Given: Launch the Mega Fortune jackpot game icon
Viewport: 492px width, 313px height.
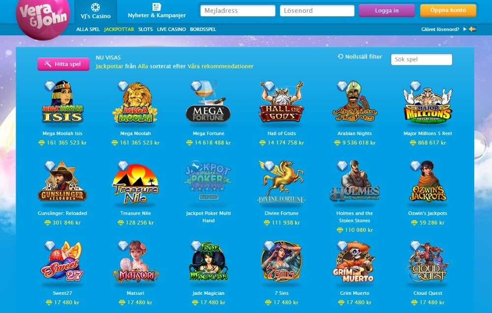Looking at the screenshot, I should pos(208,102).
